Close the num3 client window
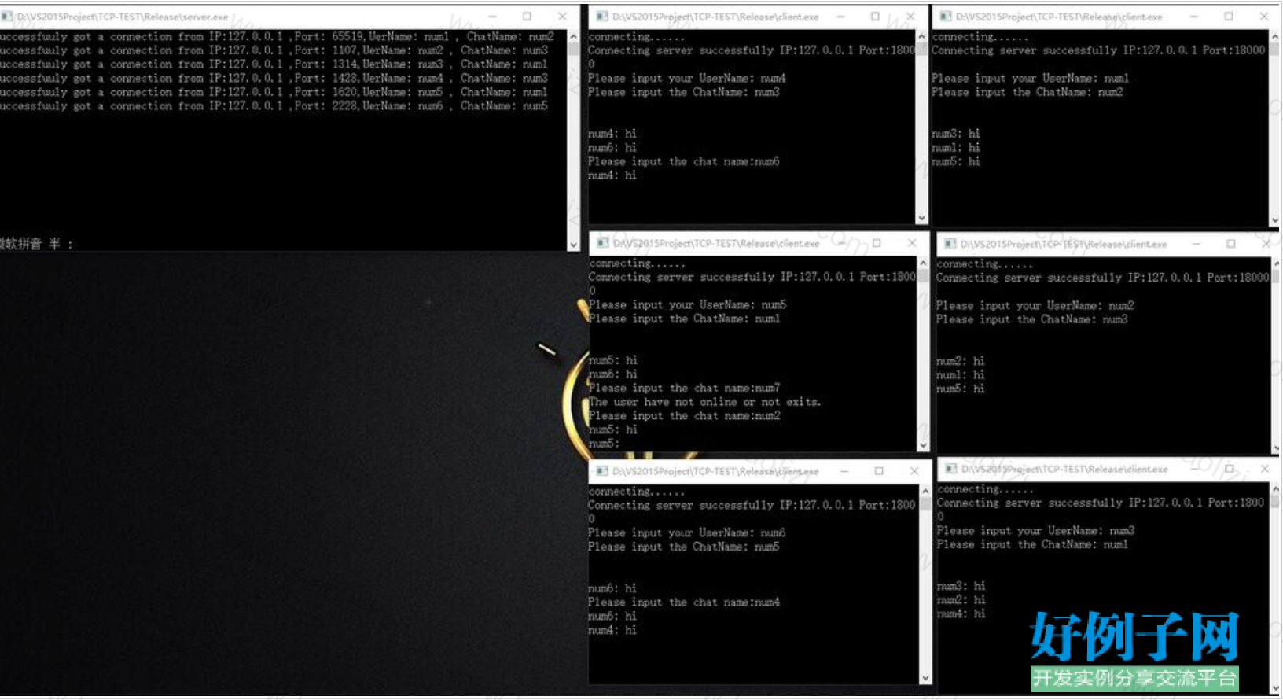 (x=1265, y=470)
